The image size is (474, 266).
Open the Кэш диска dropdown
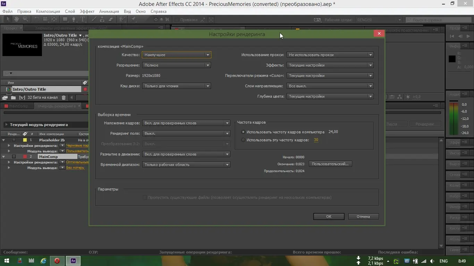point(177,86)
